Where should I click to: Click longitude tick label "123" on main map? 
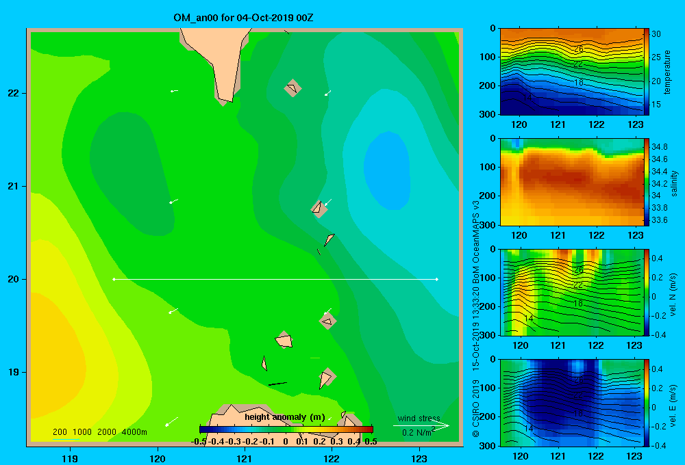tap(419, 458)
